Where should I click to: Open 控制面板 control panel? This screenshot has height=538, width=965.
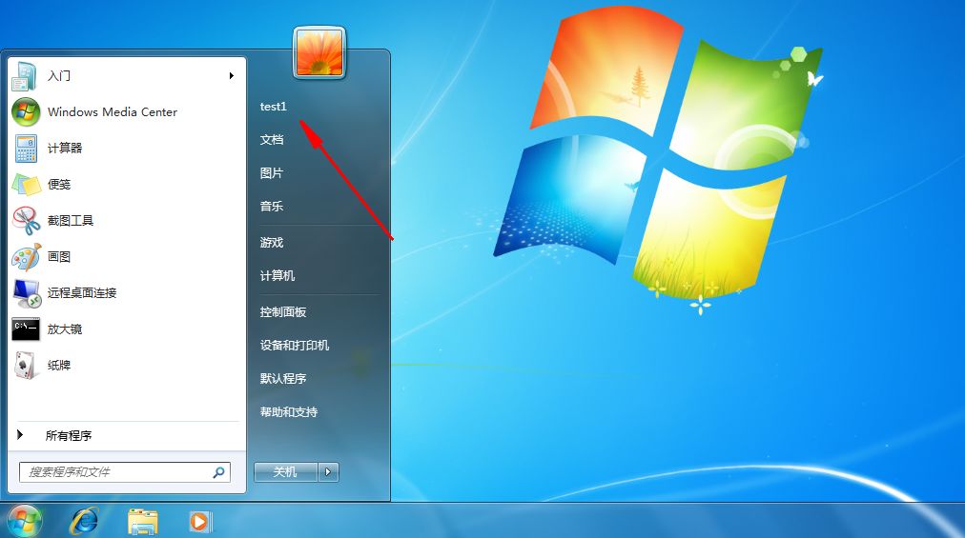283,312
